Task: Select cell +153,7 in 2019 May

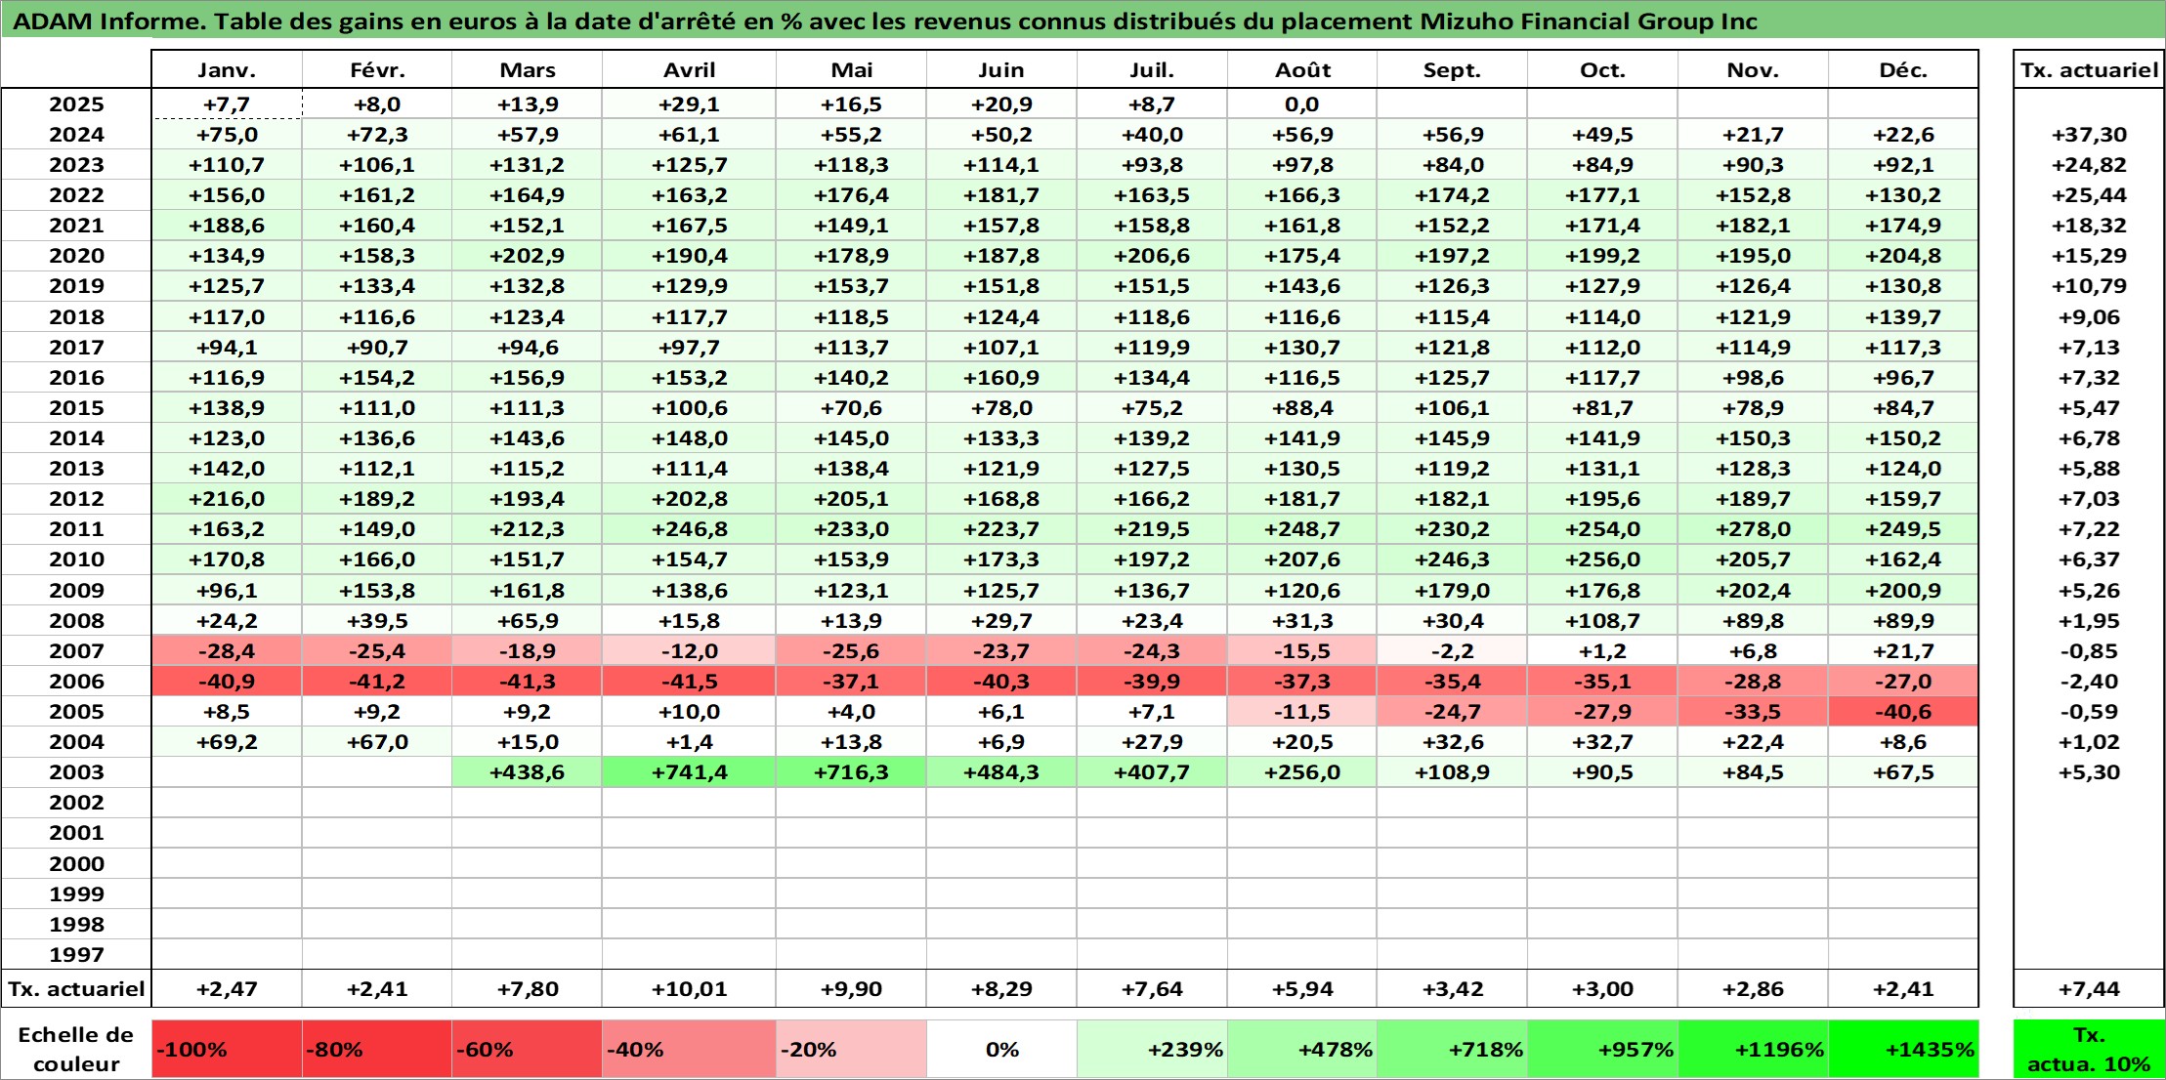Action: click(851, 286)
